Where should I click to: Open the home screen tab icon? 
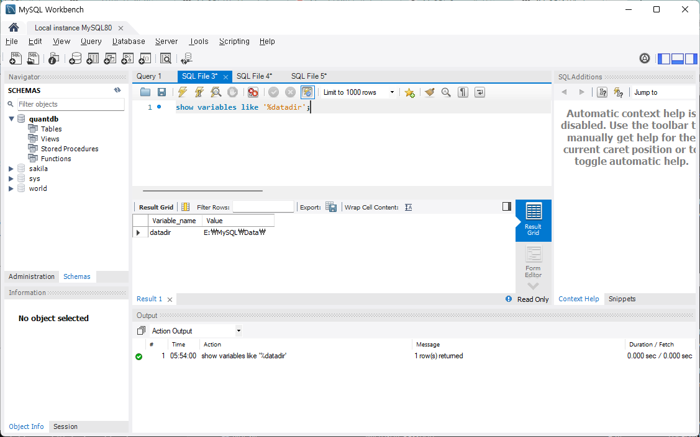[x=14, y=28]
